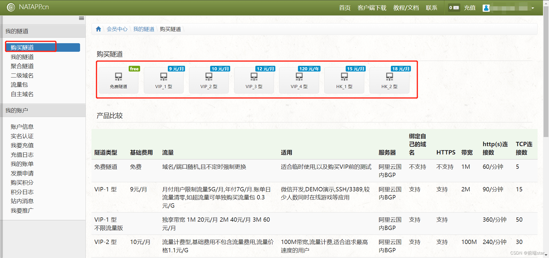Select the VIP_1 型 tunnel card

point(164,80)
